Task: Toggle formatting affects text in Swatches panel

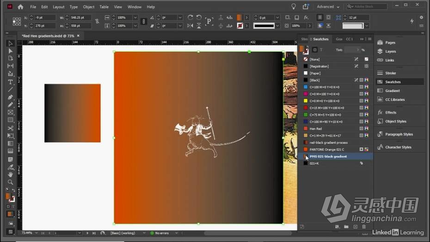Action: tap(321, 50)
